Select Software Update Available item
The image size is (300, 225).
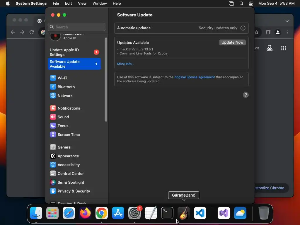[74, 64]
